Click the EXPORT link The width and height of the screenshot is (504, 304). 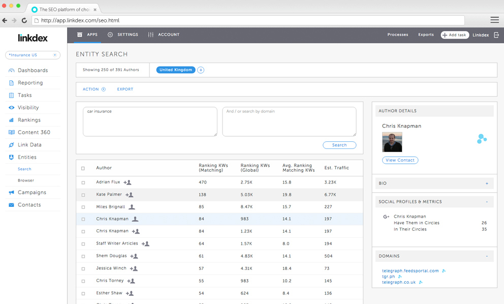pos(125,89)
